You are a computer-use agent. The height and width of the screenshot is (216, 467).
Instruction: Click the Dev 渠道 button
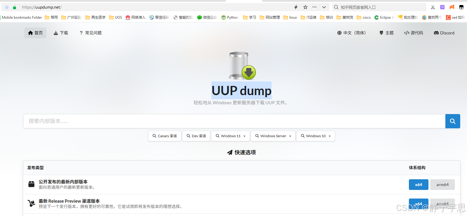click(196, 136)
